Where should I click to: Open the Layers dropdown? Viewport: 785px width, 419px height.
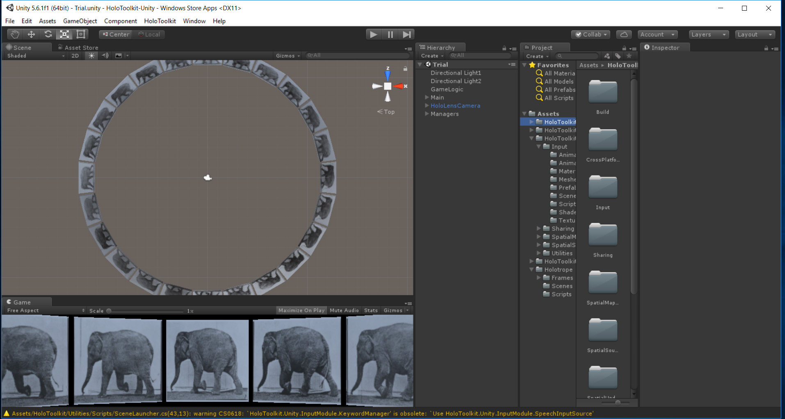(708, 34)
